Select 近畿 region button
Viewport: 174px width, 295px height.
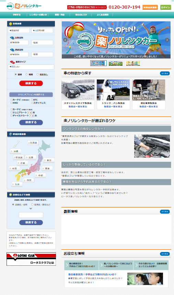(22, 163)
